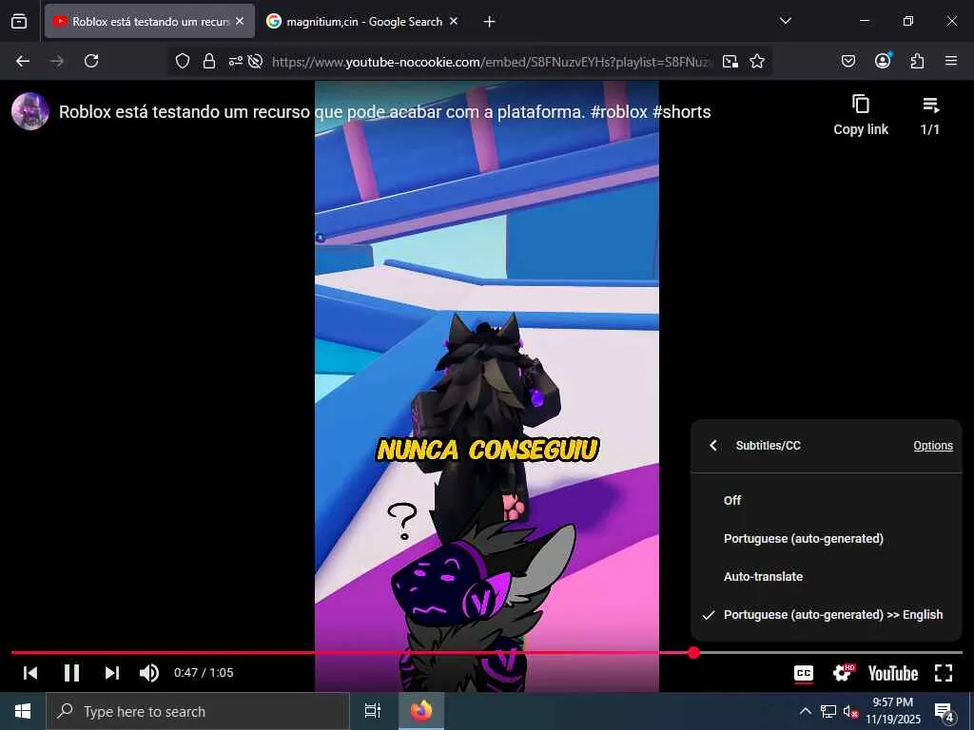Skip to next video
Image resolution: width=974 pixels, height=730 pixels.
[x=112, y=673]
